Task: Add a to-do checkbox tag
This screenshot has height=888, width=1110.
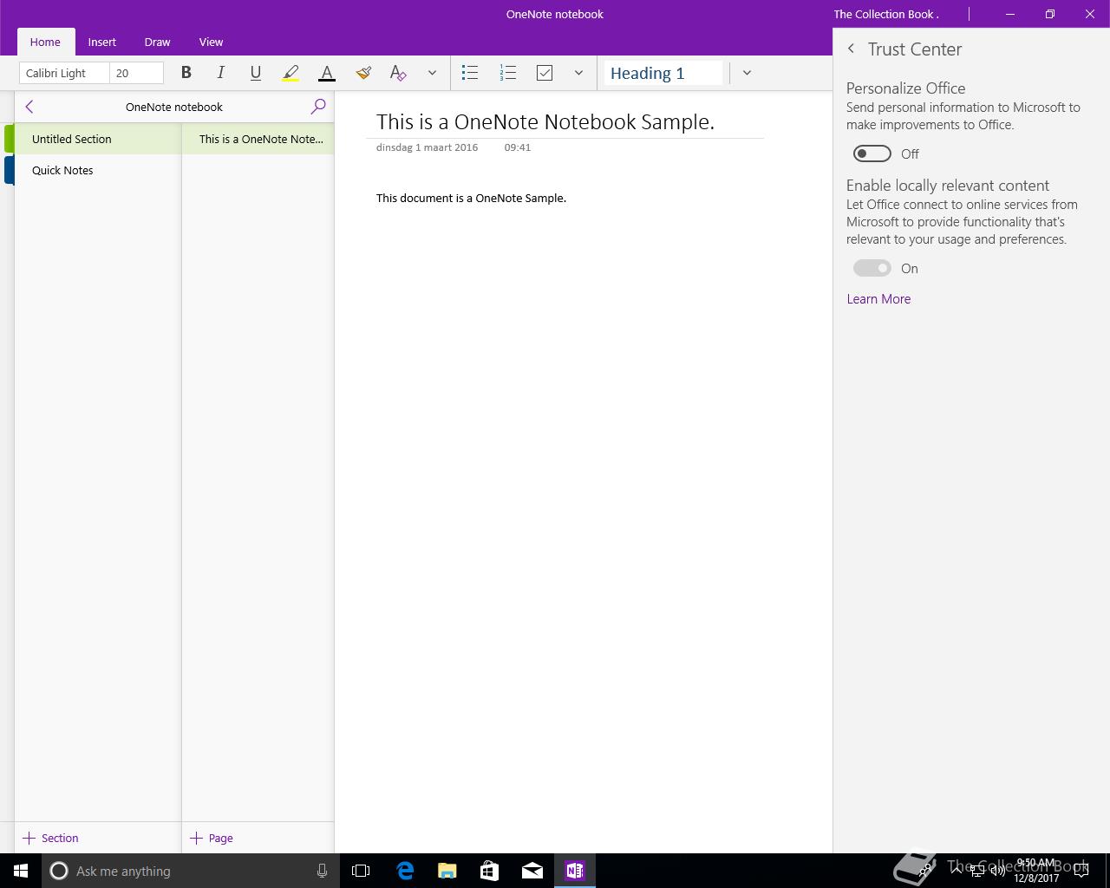Action: tap(545, 73)
